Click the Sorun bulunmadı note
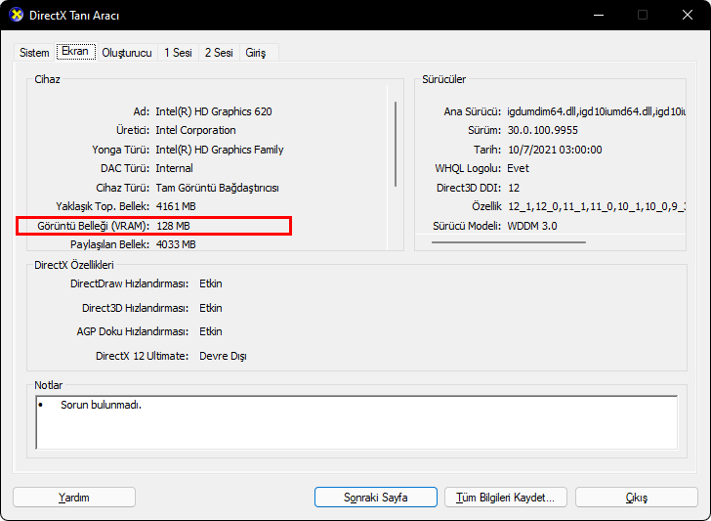 coord(102,405)
